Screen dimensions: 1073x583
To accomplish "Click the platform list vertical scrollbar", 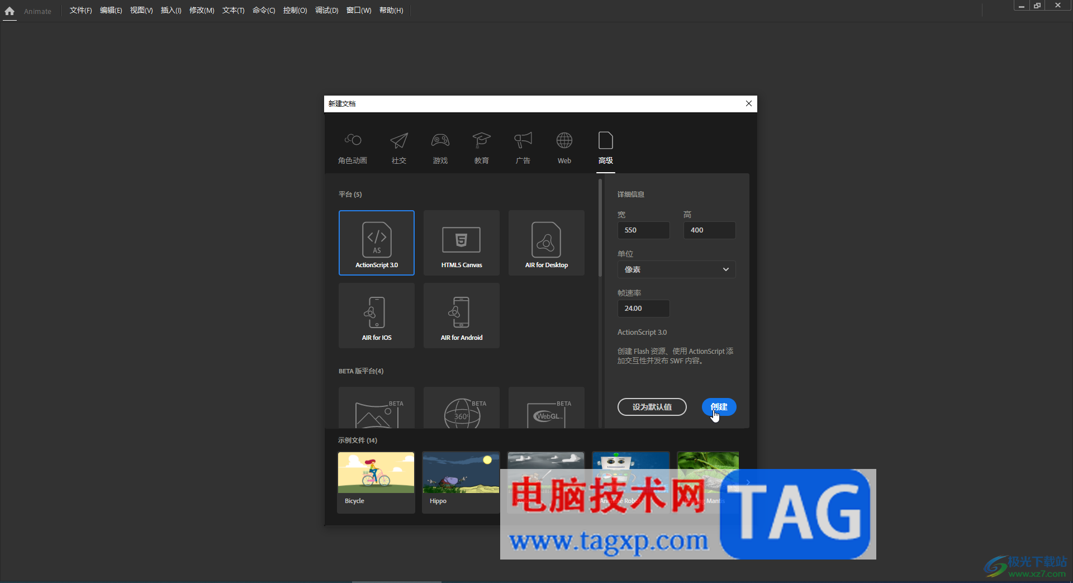I will coord(600,228).
